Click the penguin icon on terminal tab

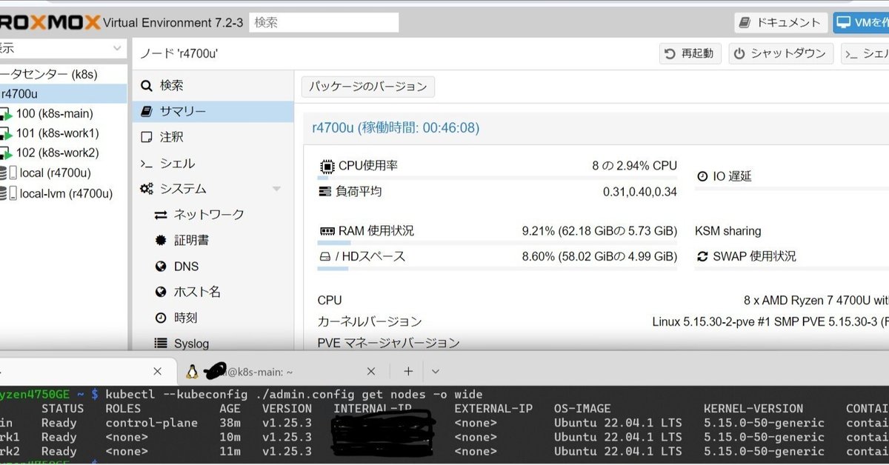click(x=193, y=371)
